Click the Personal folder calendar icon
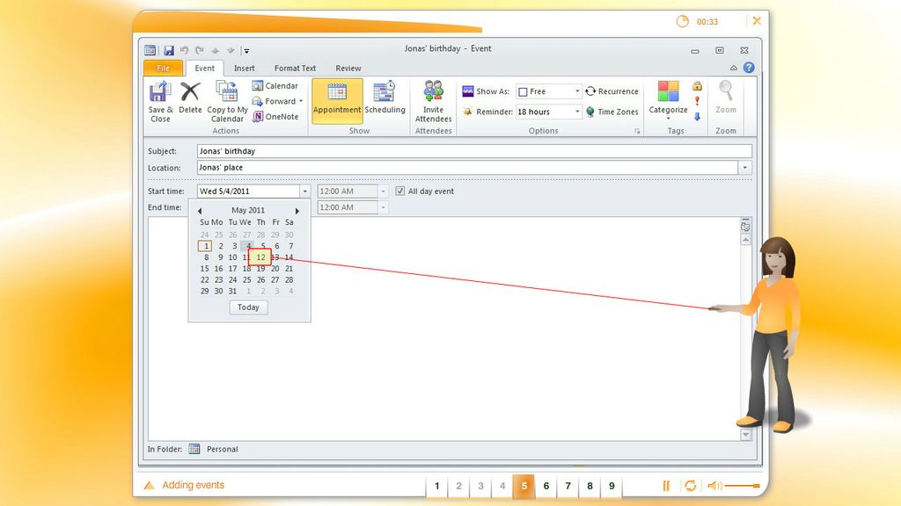Screen dimensions: 901x506 pyautogui.click(x=194, y=449)
